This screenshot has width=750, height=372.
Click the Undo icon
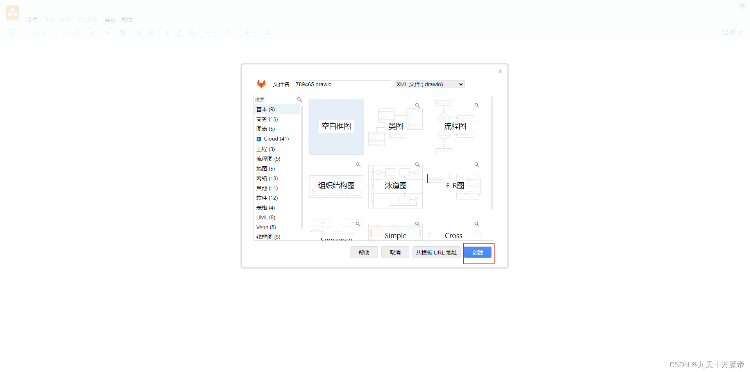(x=93, y=33)
